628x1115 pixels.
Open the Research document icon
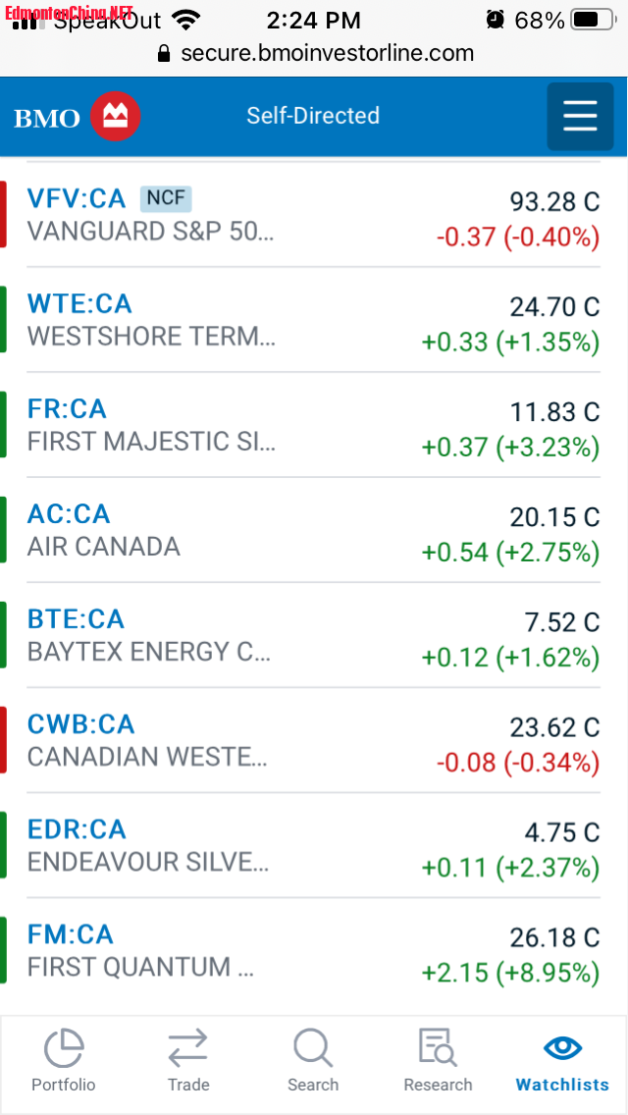tap(438, 1048)
